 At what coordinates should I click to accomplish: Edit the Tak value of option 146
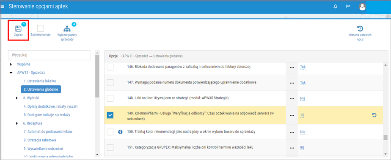[x=303, y=67]
